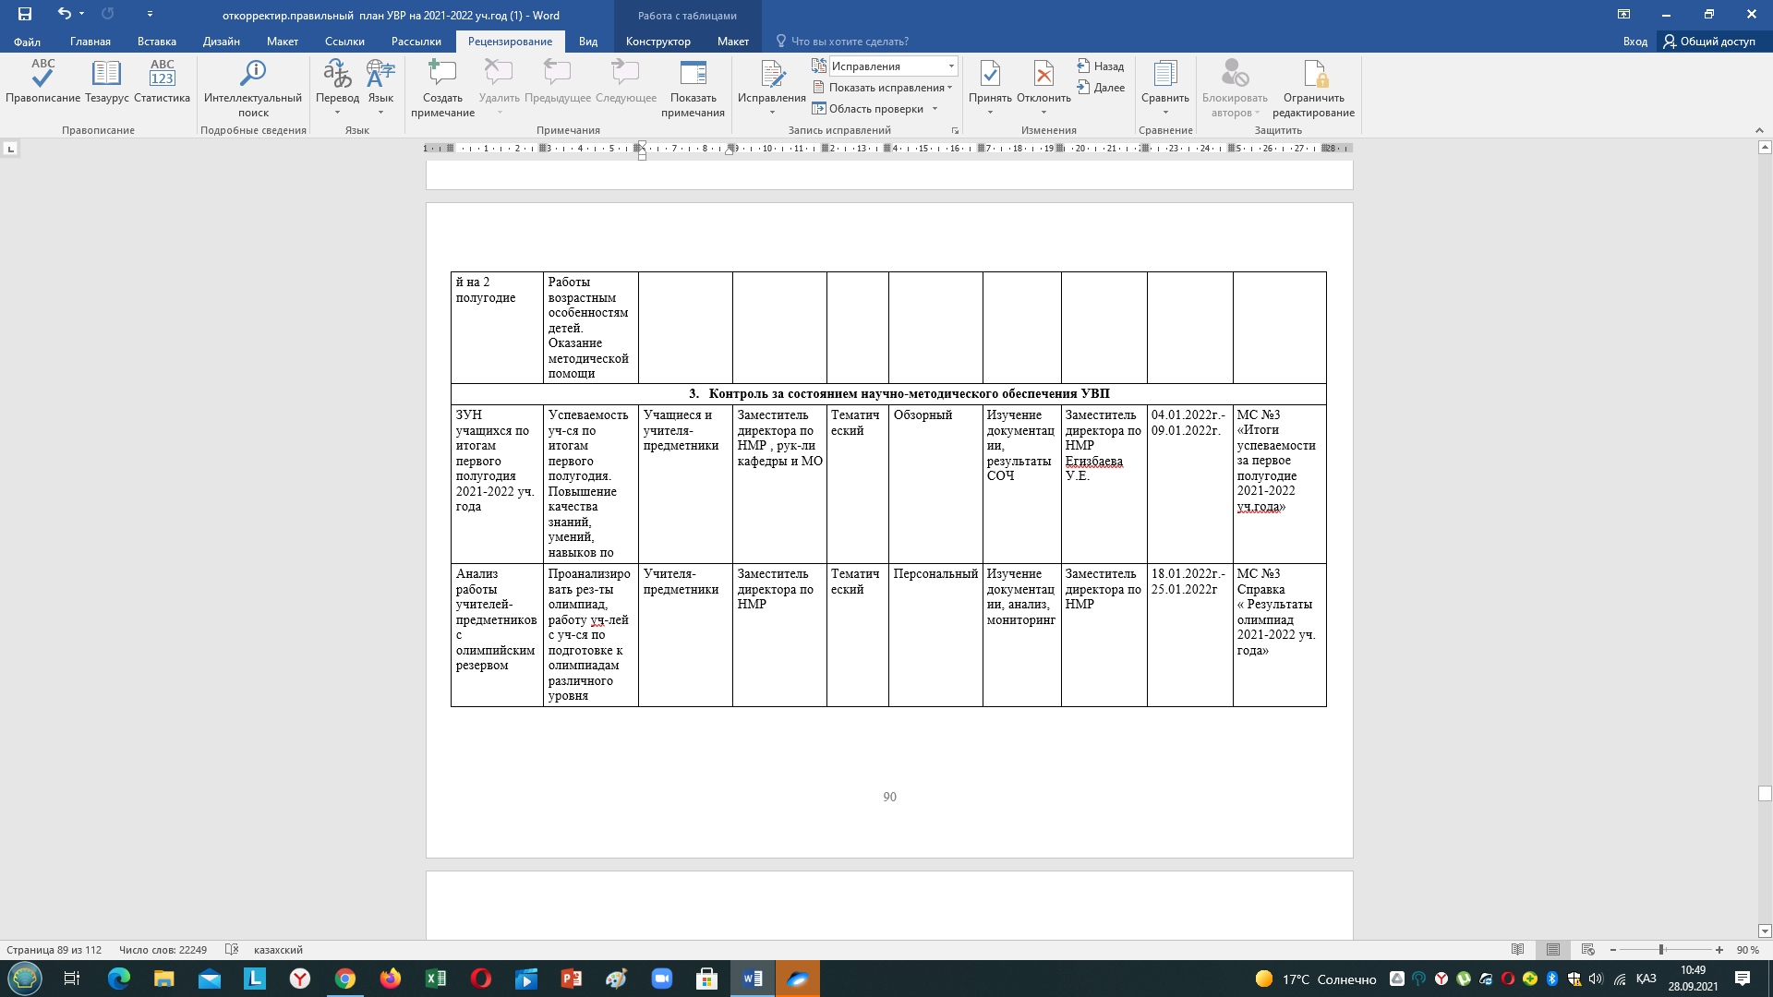The image size is (1773, 997).
Task: Click Ограничить редактирование restrict editing icon
Action: [1313, 75]
